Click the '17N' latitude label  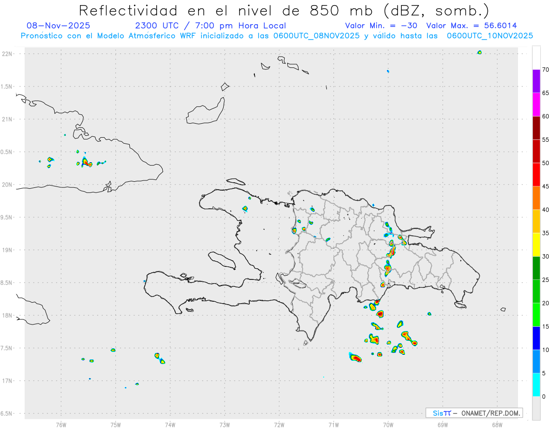click(x=7, y=381)
